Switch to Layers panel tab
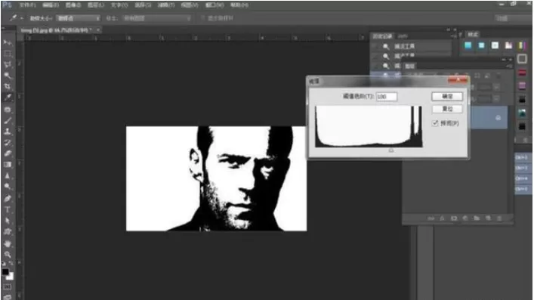 [x=409, y=66]
